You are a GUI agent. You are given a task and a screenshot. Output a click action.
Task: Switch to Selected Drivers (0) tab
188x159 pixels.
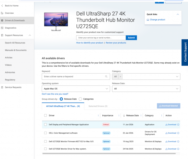(x=98, y=106)
